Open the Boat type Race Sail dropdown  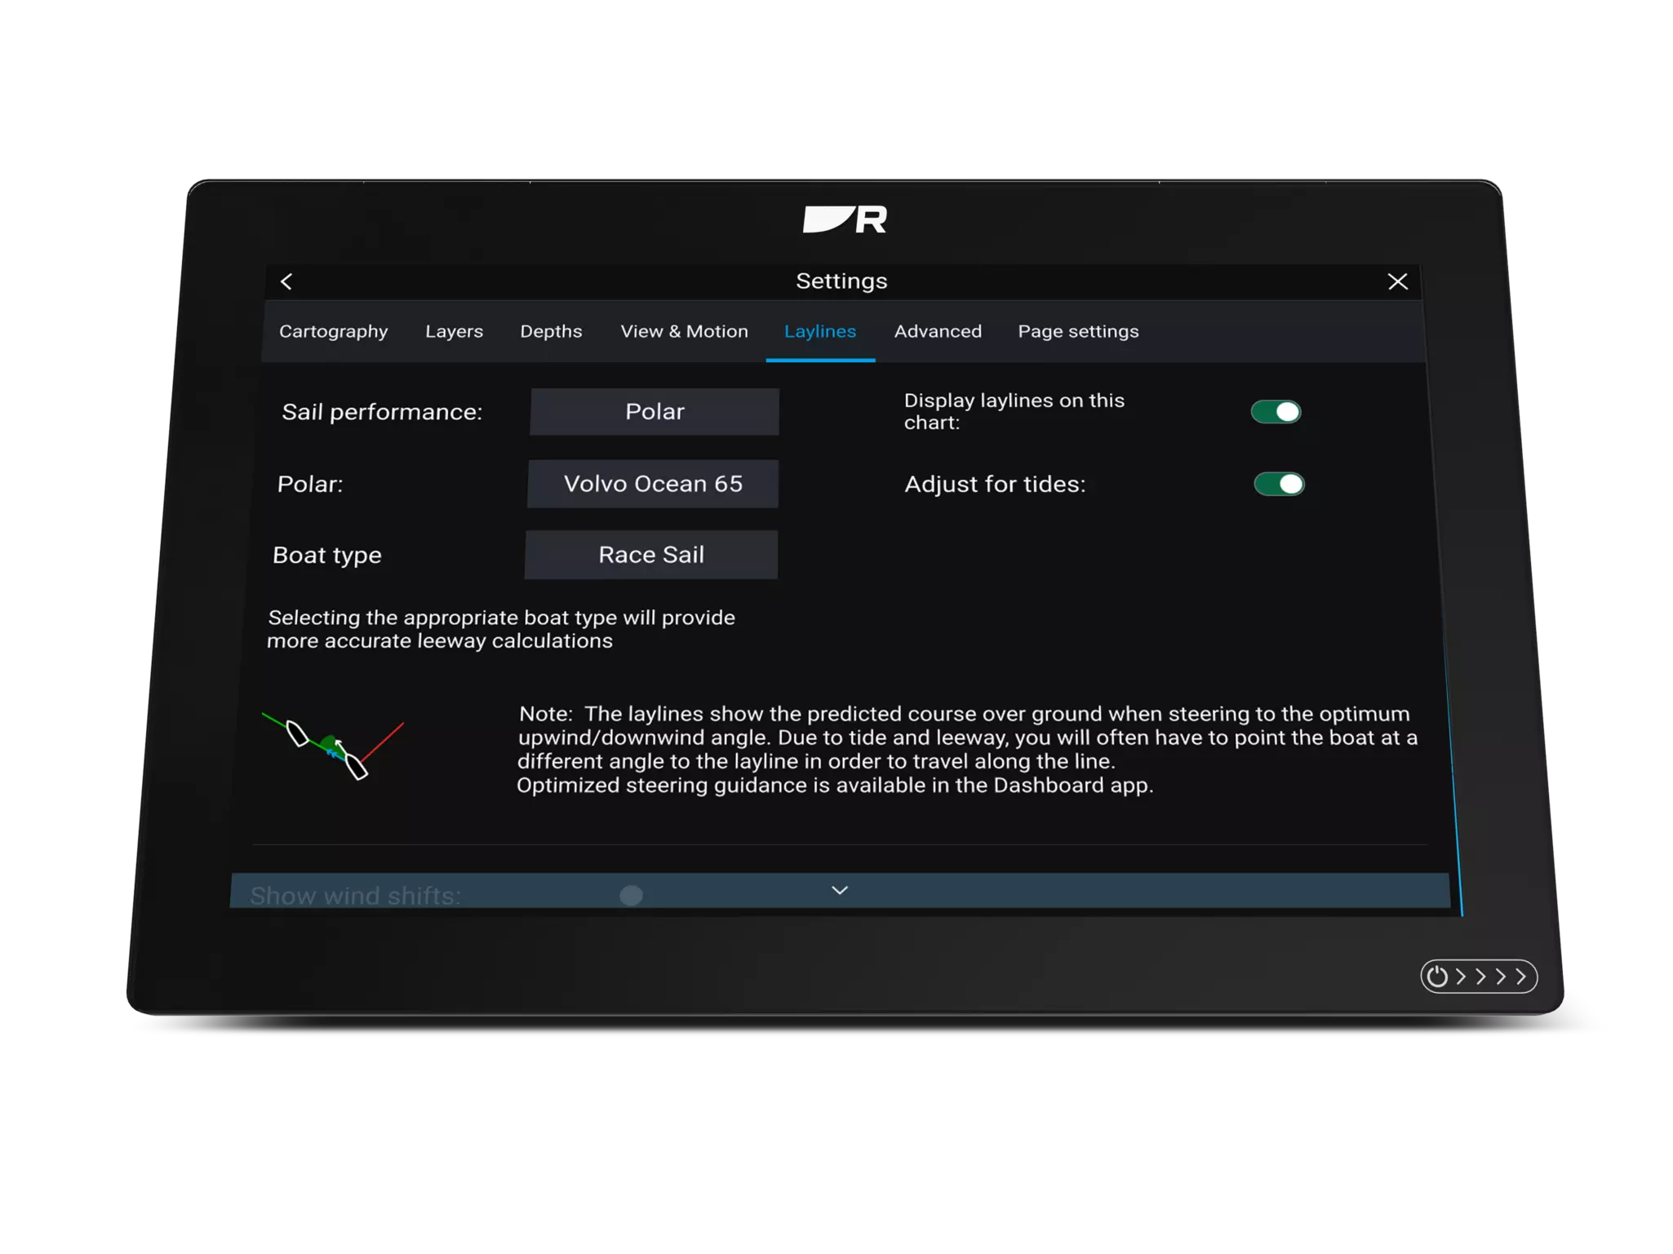(650, 555)
